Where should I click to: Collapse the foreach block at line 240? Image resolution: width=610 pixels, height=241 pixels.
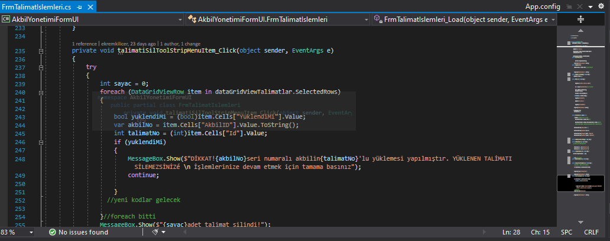(40, 93)
